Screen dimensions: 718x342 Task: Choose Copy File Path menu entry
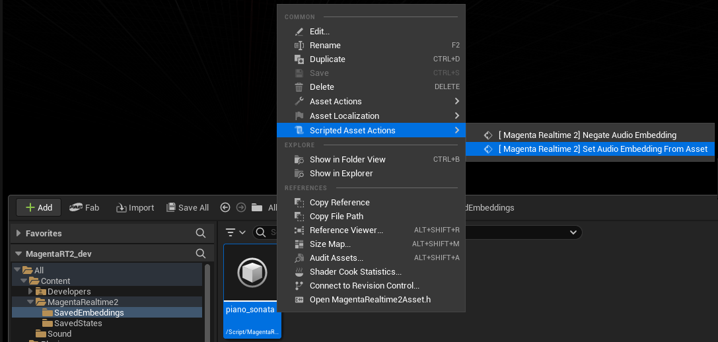point(371,216)
